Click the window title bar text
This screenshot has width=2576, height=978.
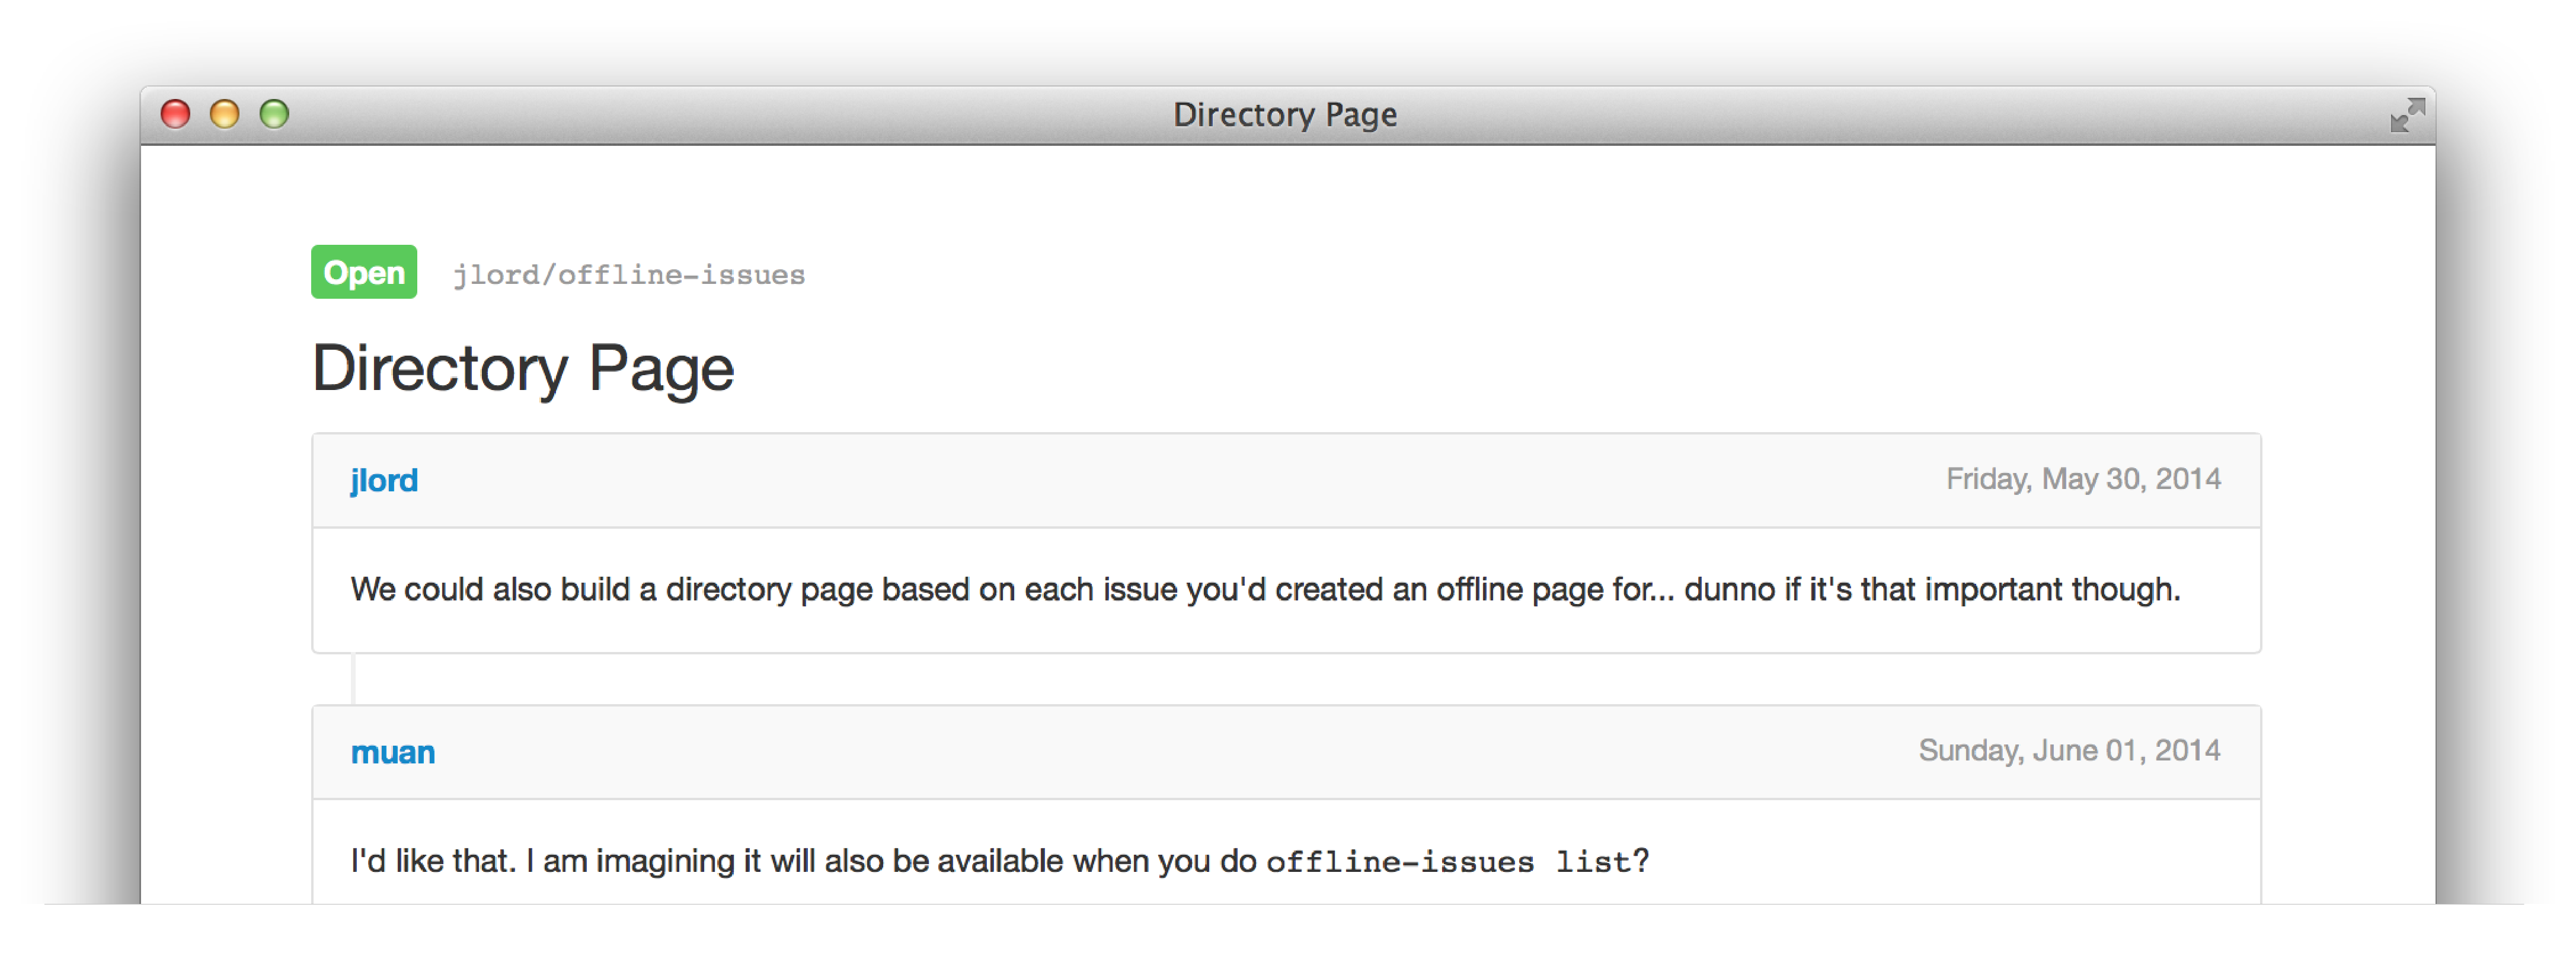(1284, 115)
